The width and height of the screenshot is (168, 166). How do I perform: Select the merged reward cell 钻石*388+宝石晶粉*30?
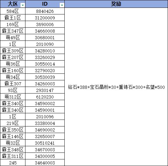116,87
